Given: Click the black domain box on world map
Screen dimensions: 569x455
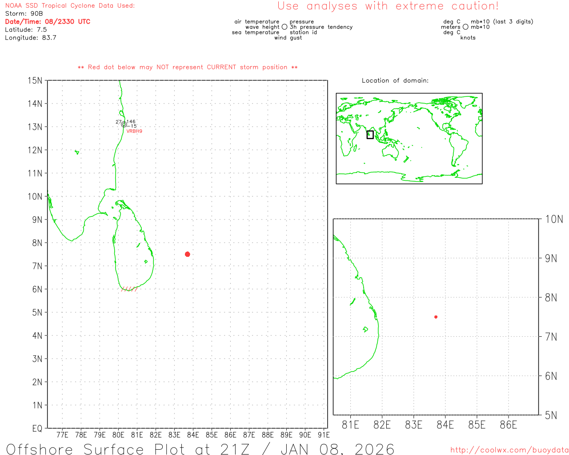Looking at the screenshot, I should tap(370, 135).
